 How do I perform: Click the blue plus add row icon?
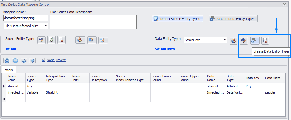7,60
